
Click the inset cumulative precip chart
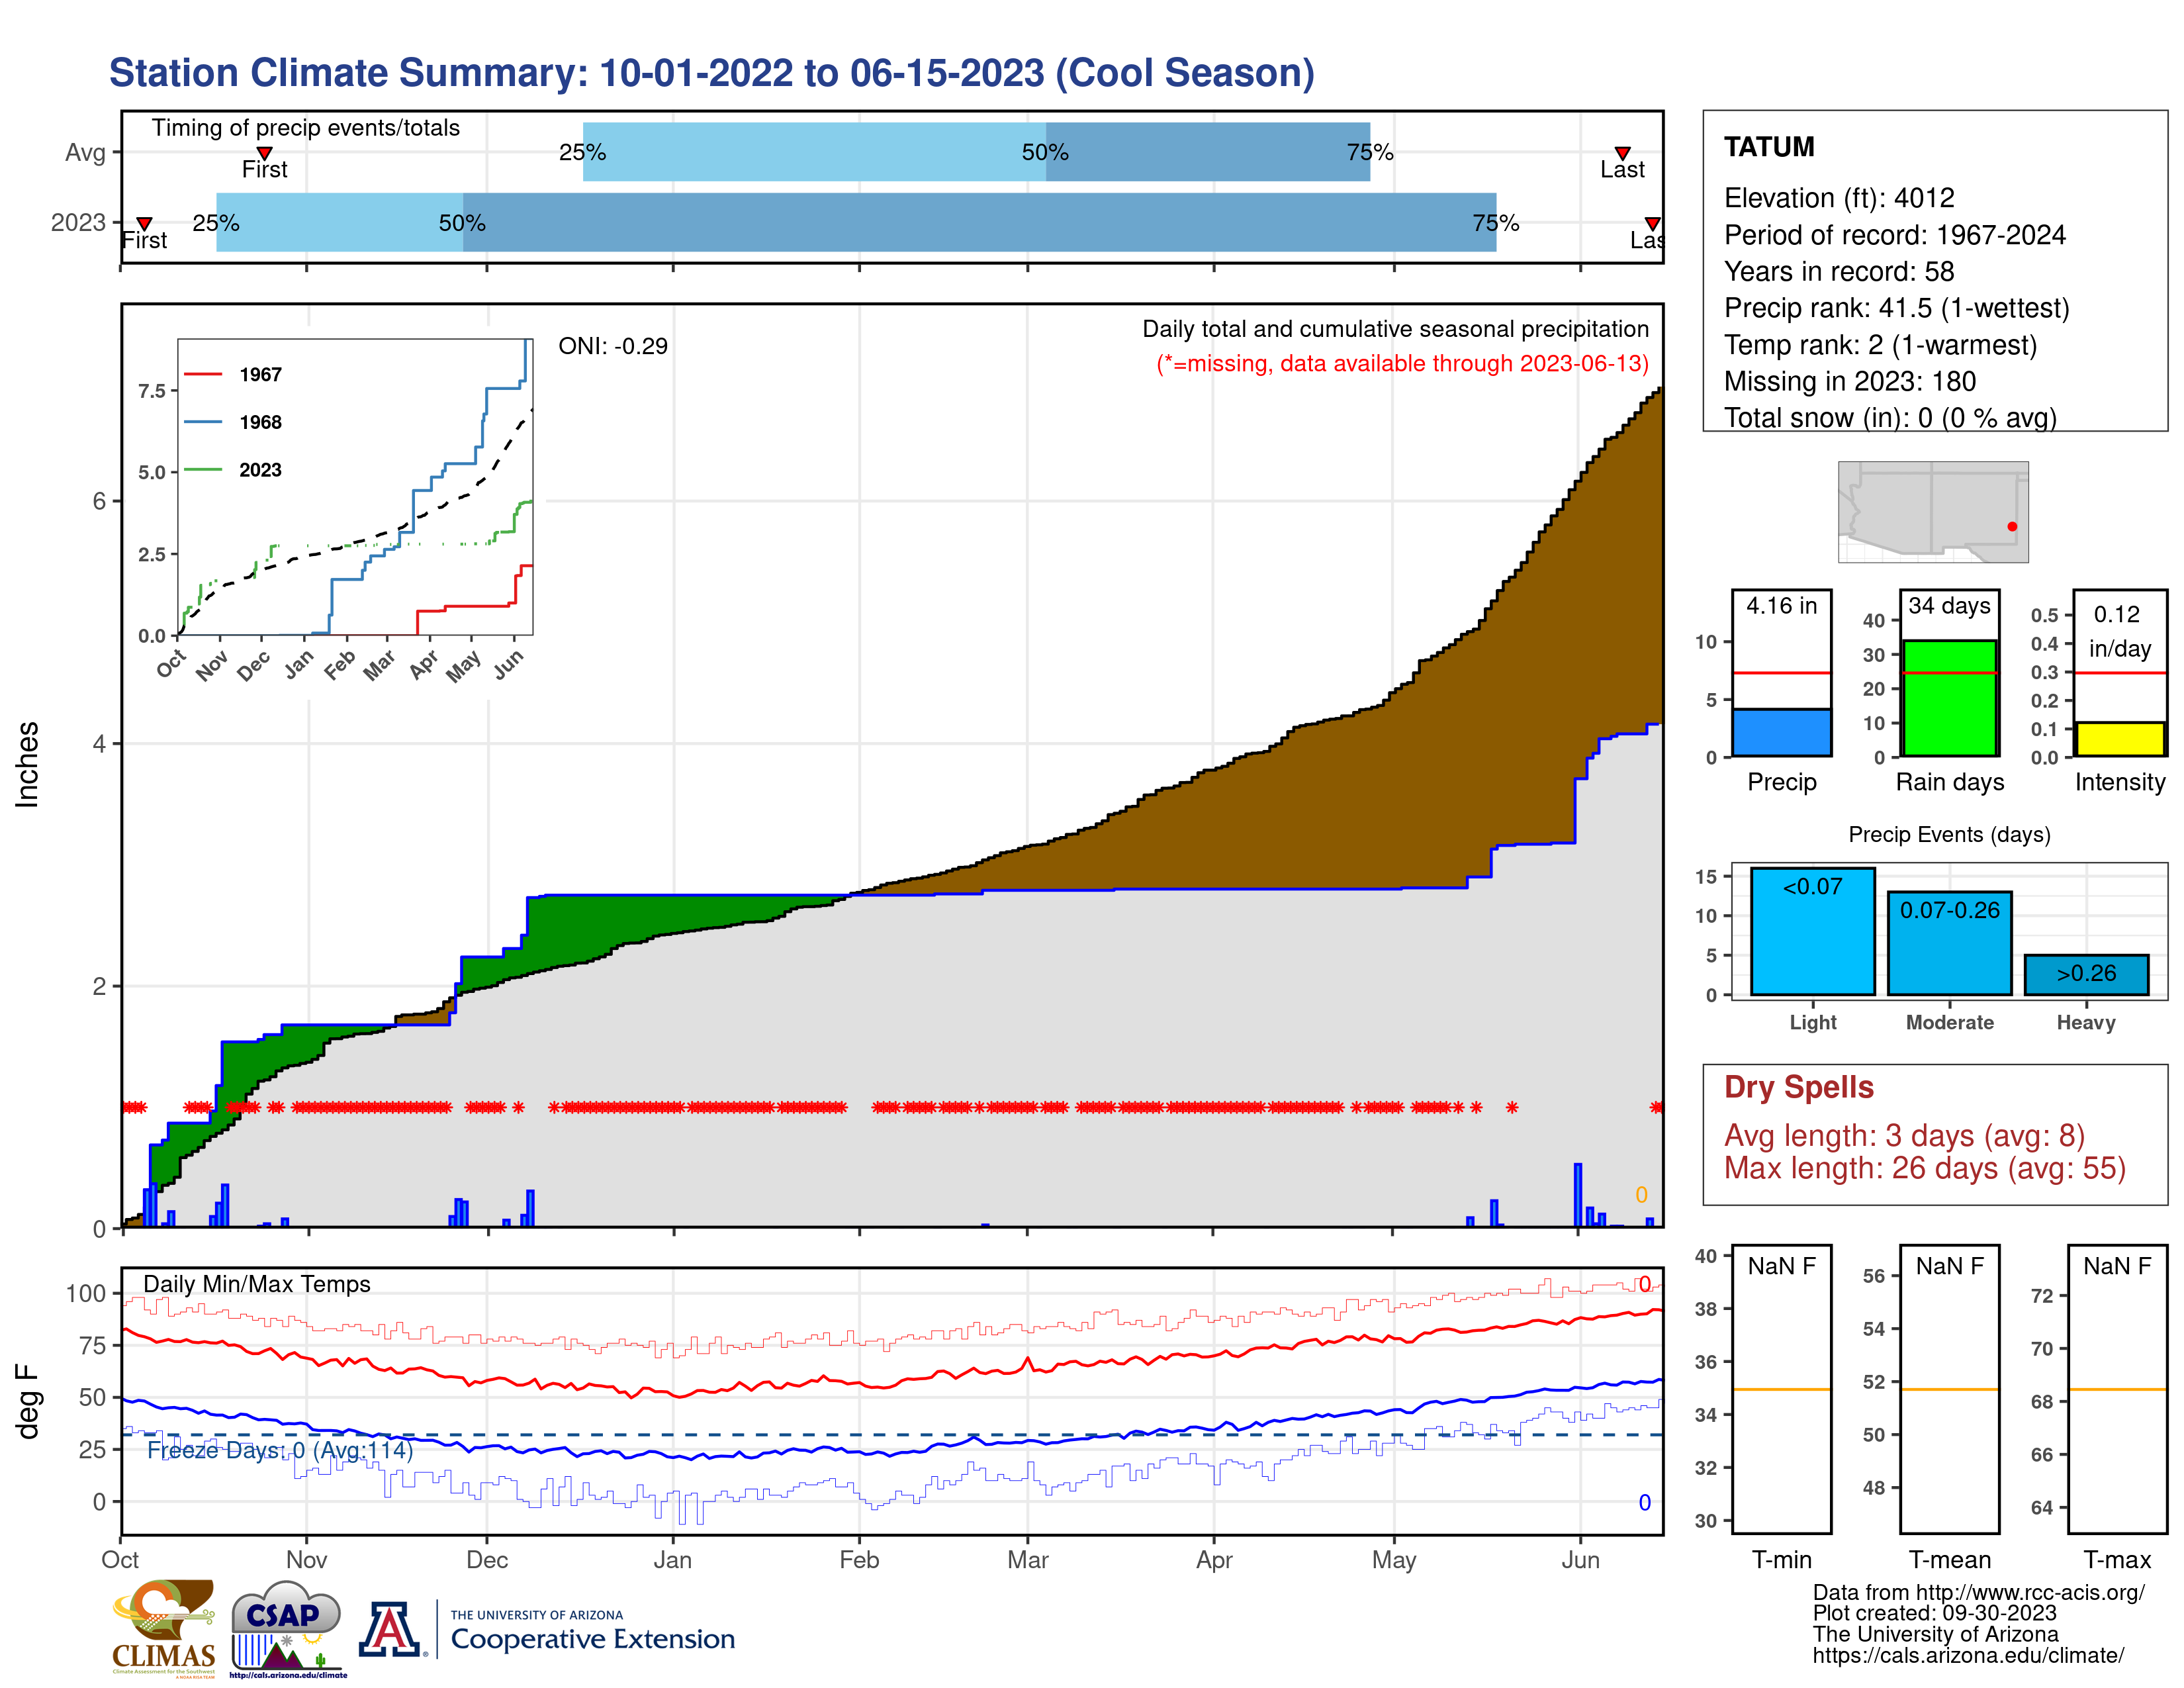pos(355,487)
